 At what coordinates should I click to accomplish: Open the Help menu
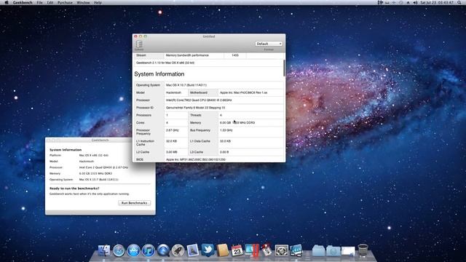click(x=98, y=3)
